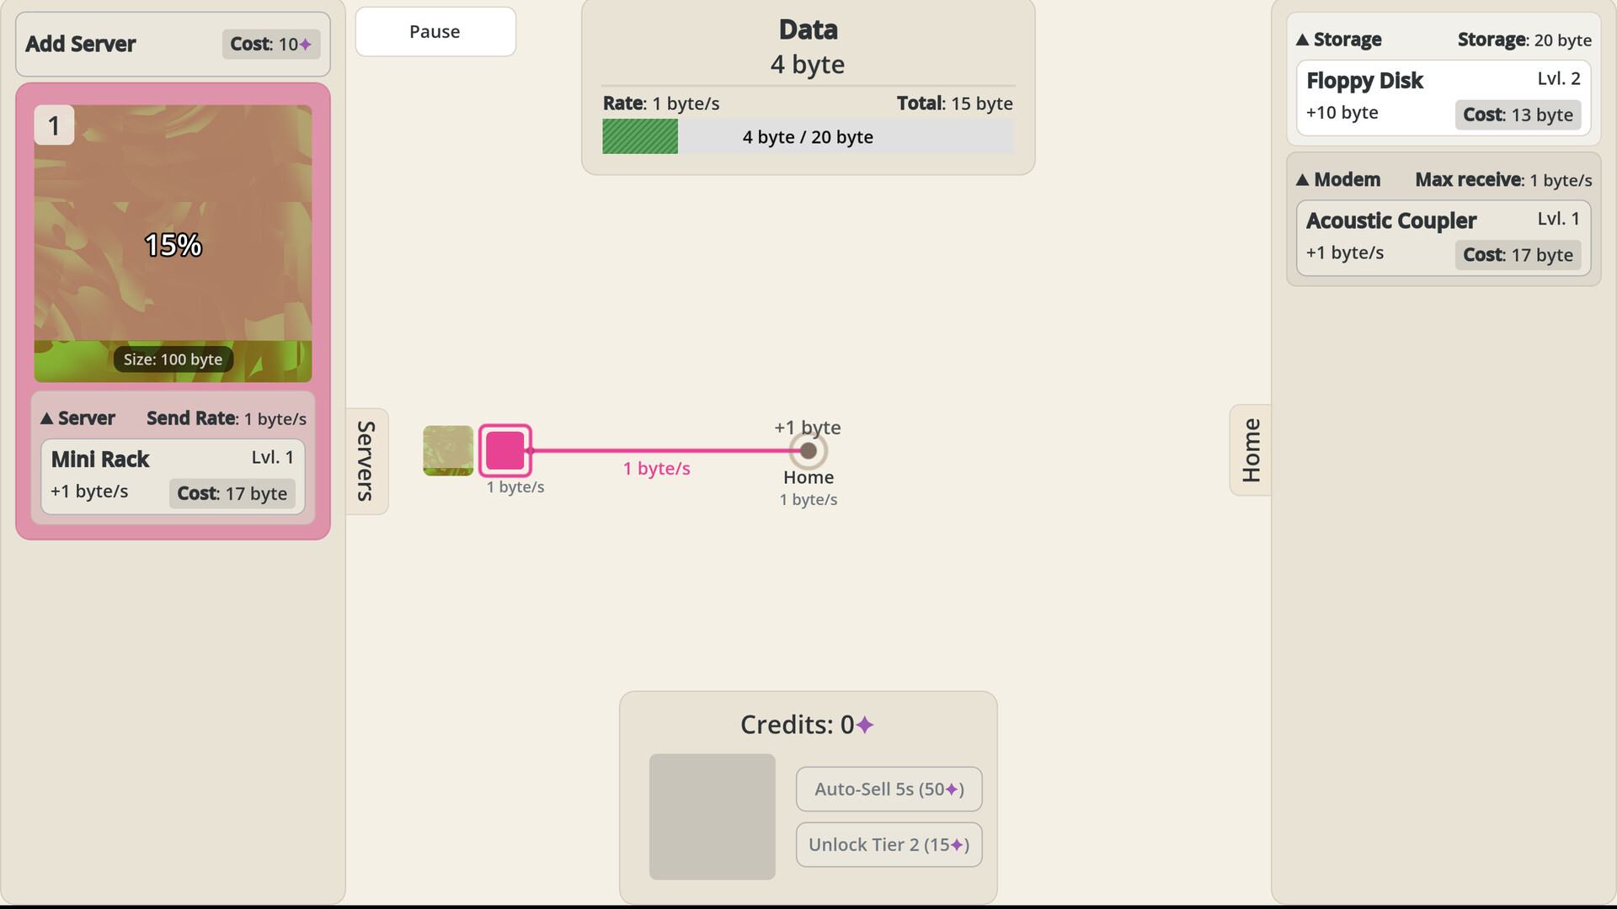Collapse the Modem section triangle
This screenshot has width=1617, height=909.
(x=1303, y=180)
